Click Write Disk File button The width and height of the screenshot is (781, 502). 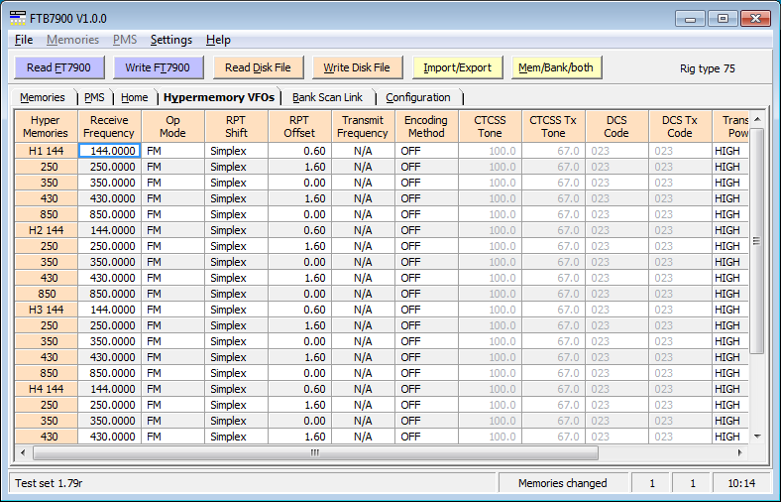(x=357, y=67)
